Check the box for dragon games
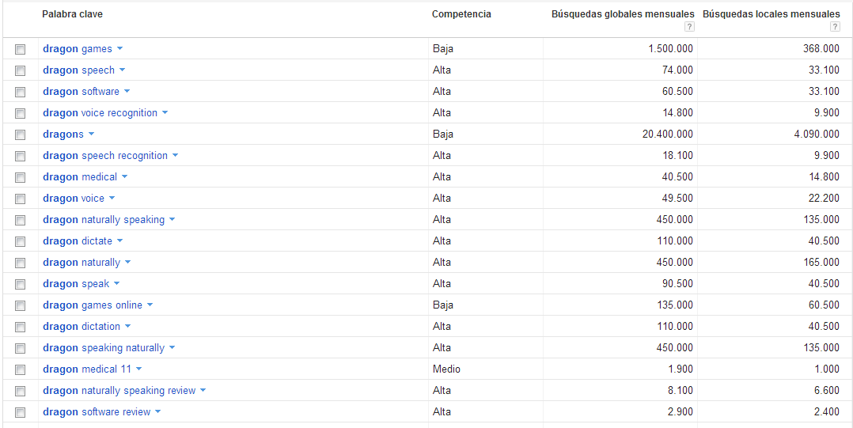 tap(21, 49)
